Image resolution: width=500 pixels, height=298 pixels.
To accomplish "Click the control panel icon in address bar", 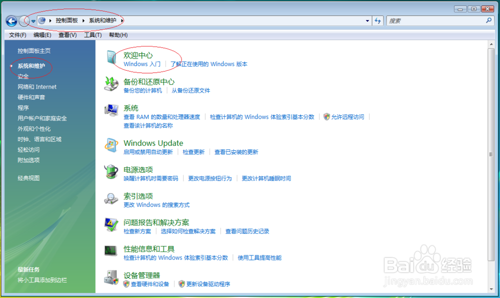I will pyautogui.click(x=42, y=21).
